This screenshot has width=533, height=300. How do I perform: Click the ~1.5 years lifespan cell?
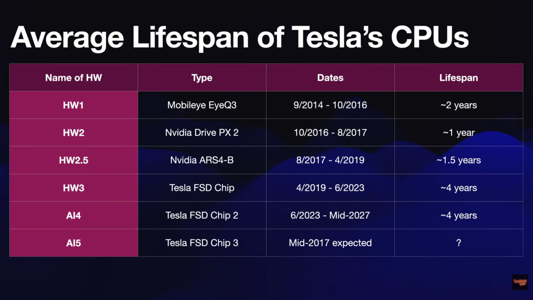[x=458, y=160]
